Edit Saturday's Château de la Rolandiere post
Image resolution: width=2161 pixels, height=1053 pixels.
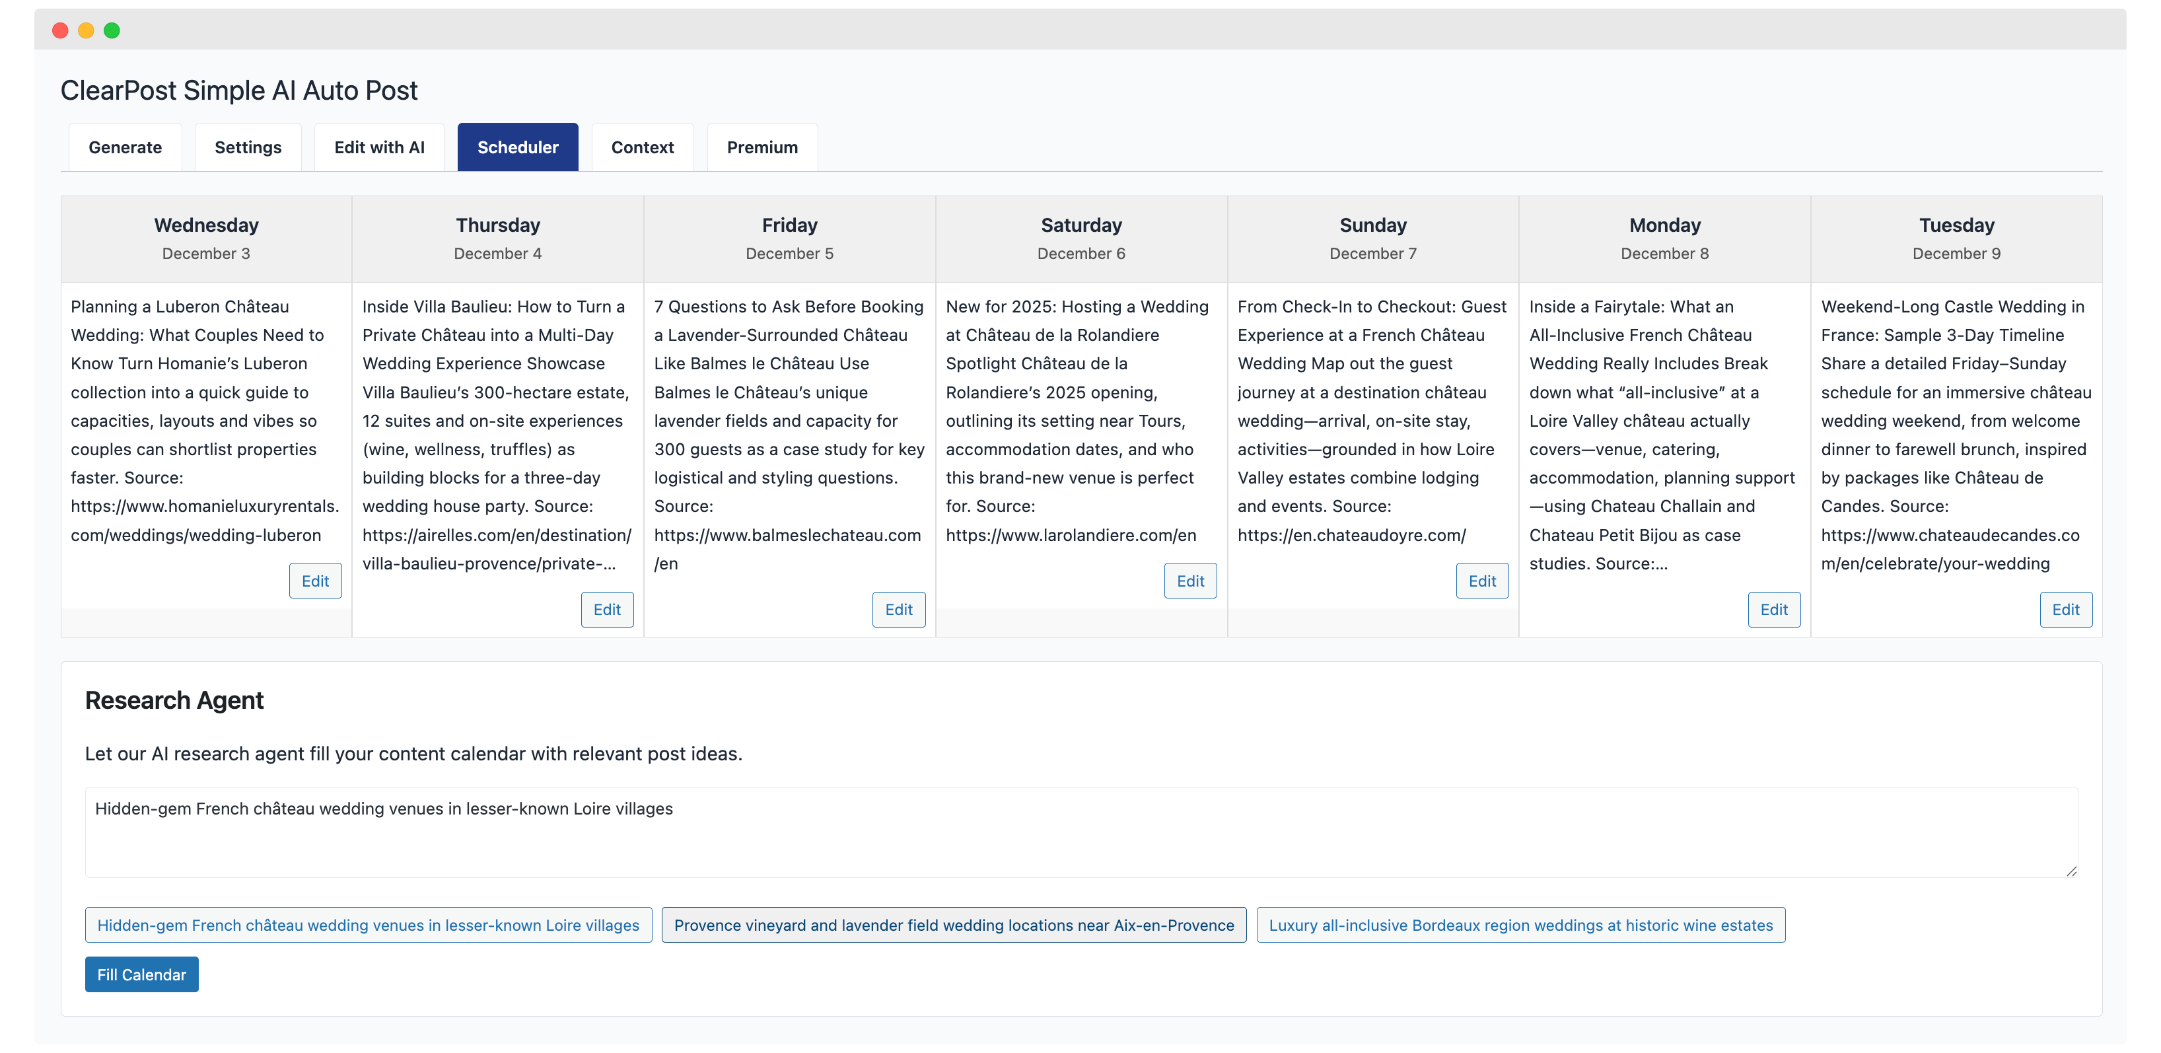pyautogui.click(x=1189, y=581)
